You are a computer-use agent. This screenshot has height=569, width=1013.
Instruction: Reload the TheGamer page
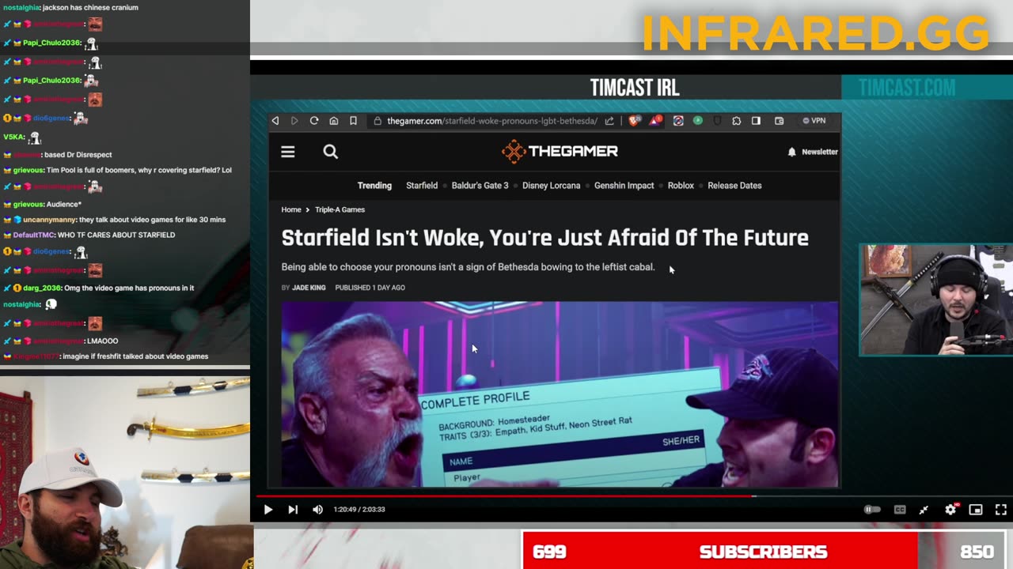pos(314,121)
